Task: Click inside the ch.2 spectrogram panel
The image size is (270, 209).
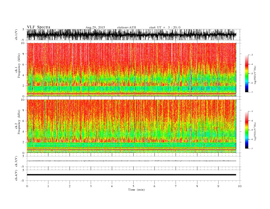Action: point(131,126)
